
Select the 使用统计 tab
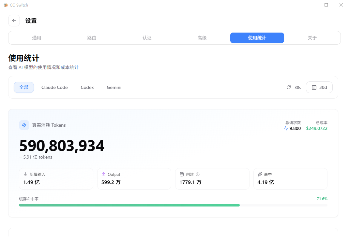point(257,38)
